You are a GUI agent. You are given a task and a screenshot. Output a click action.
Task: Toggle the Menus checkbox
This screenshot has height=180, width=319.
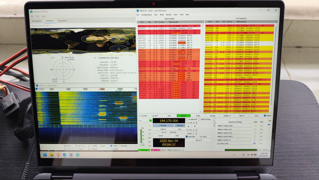point(265,116)
